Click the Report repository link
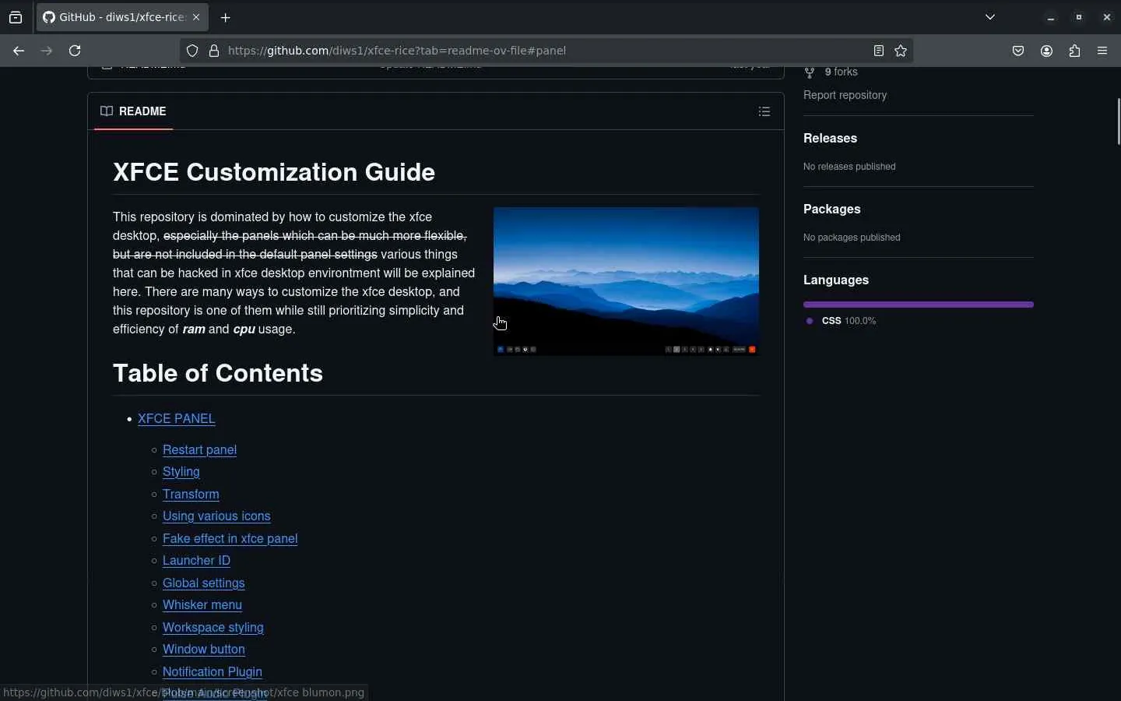The height and width of the screenshot is (701, 1121). 845,95
